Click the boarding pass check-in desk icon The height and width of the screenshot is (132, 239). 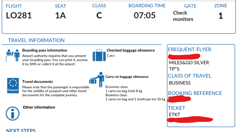coord(13,55)
